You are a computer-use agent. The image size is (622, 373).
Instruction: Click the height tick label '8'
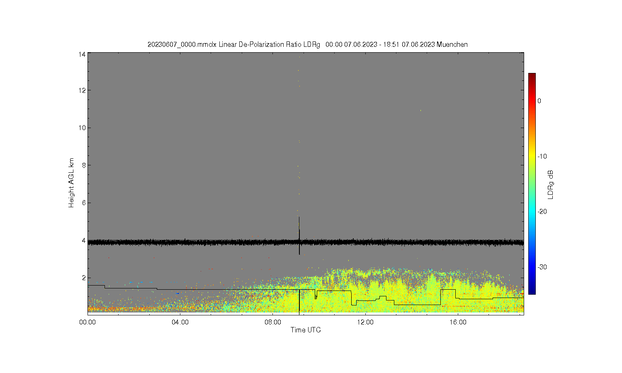(x=84, y=165)
